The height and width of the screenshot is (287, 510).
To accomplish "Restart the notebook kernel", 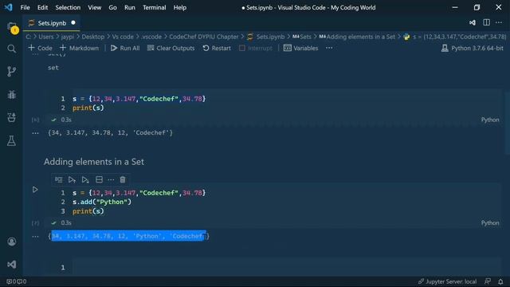I will tap(217, 48).
